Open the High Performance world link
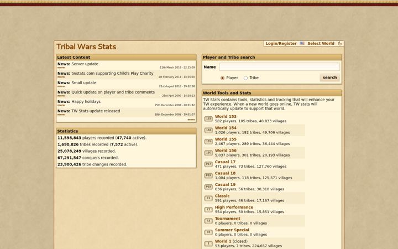 [x=234, y=207]
